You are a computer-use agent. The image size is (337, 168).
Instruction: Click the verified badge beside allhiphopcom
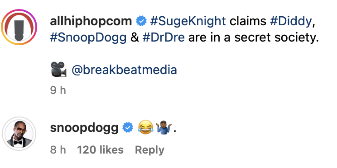tap(141, 21)
